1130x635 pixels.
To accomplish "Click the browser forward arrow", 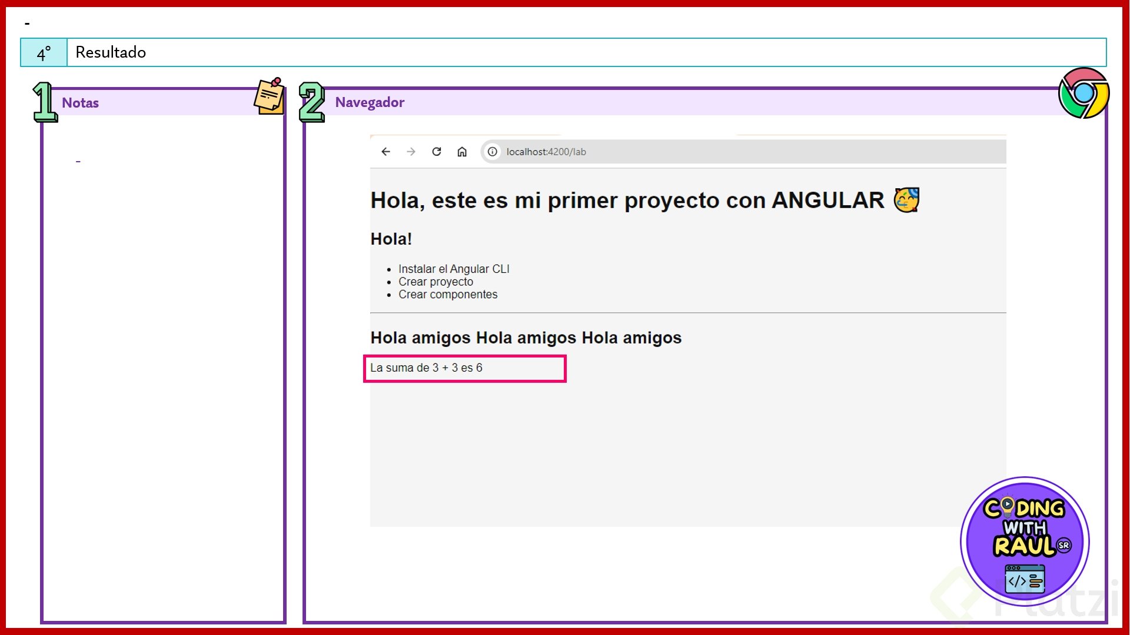I will click(x=411, y=152).
